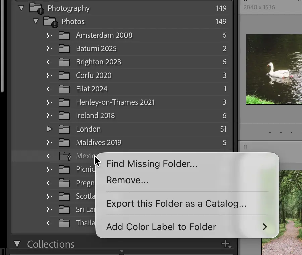302x255 pixels.
Task: Click the Sri Lanka folder icon
Action: pos(64,210)
